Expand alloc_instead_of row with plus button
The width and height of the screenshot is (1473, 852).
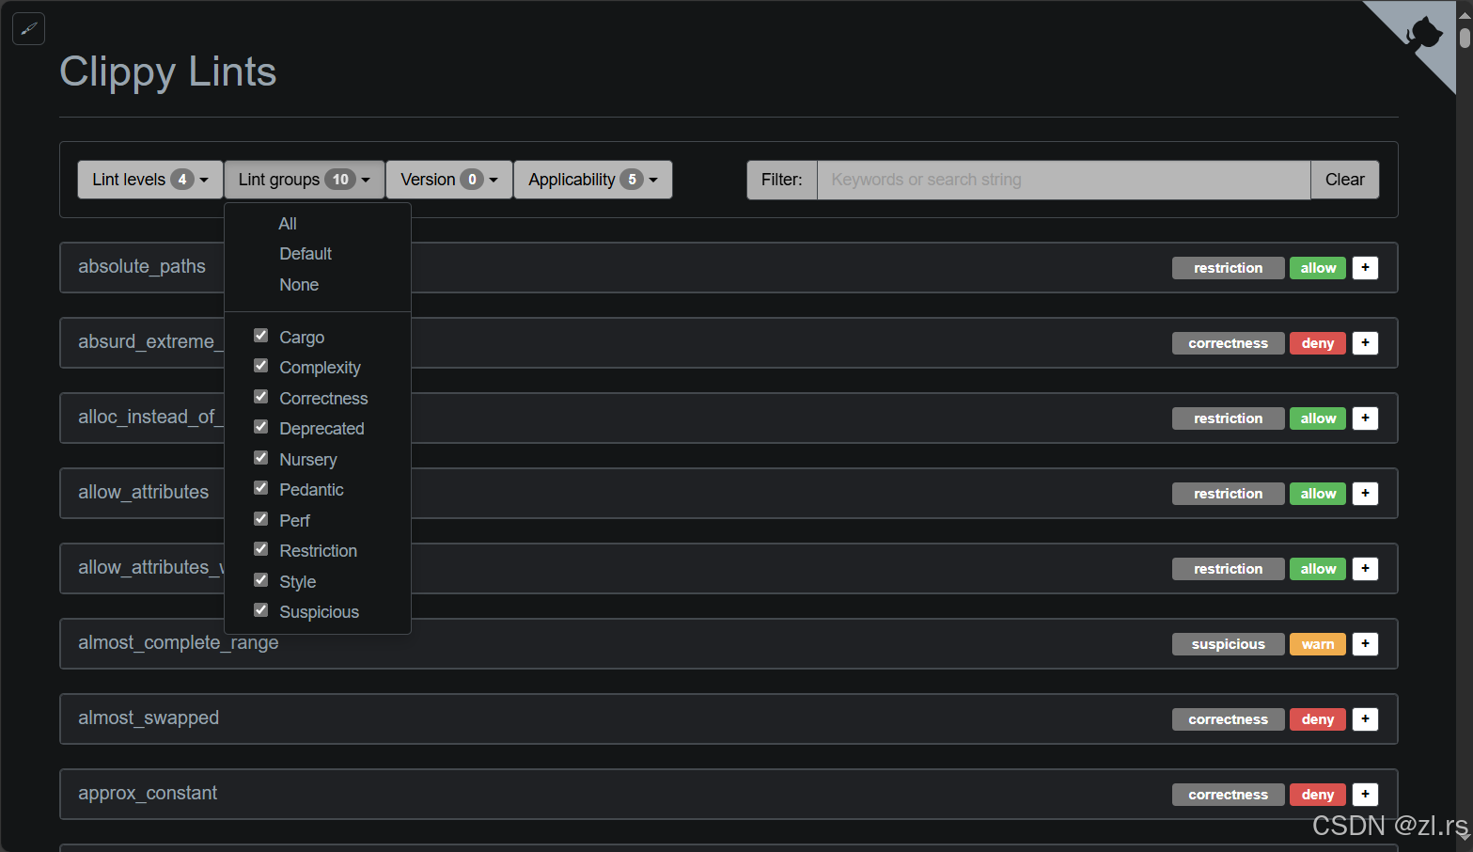click(x=1365, y=418)
